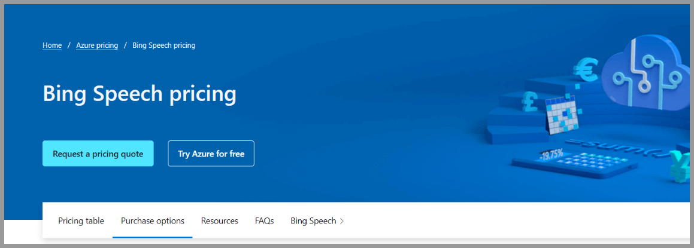Go to the Resources tab

pyautogui.click(x=219, y=221)
